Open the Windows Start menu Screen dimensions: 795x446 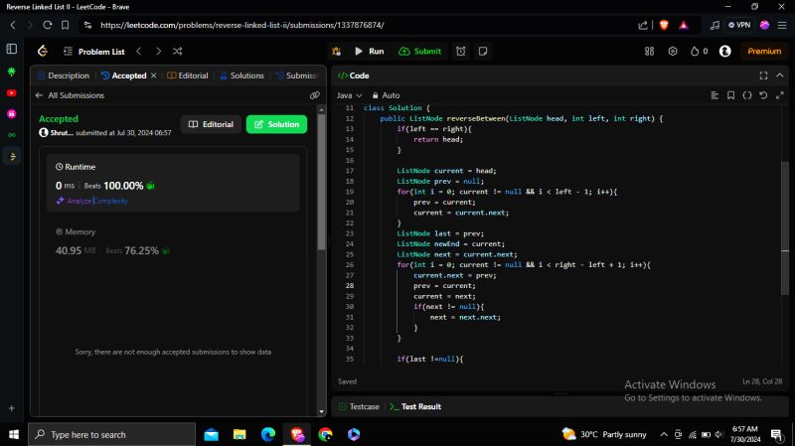(x=14, y=434)
